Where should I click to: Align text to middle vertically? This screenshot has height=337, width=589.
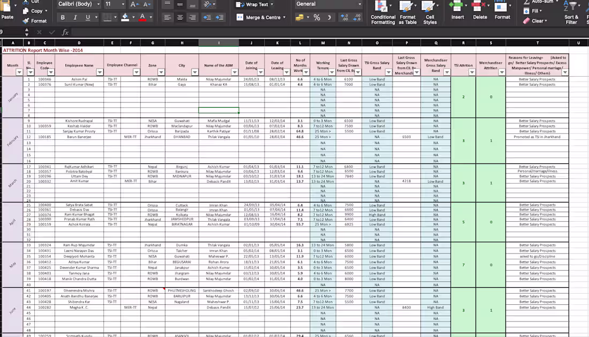180,4
